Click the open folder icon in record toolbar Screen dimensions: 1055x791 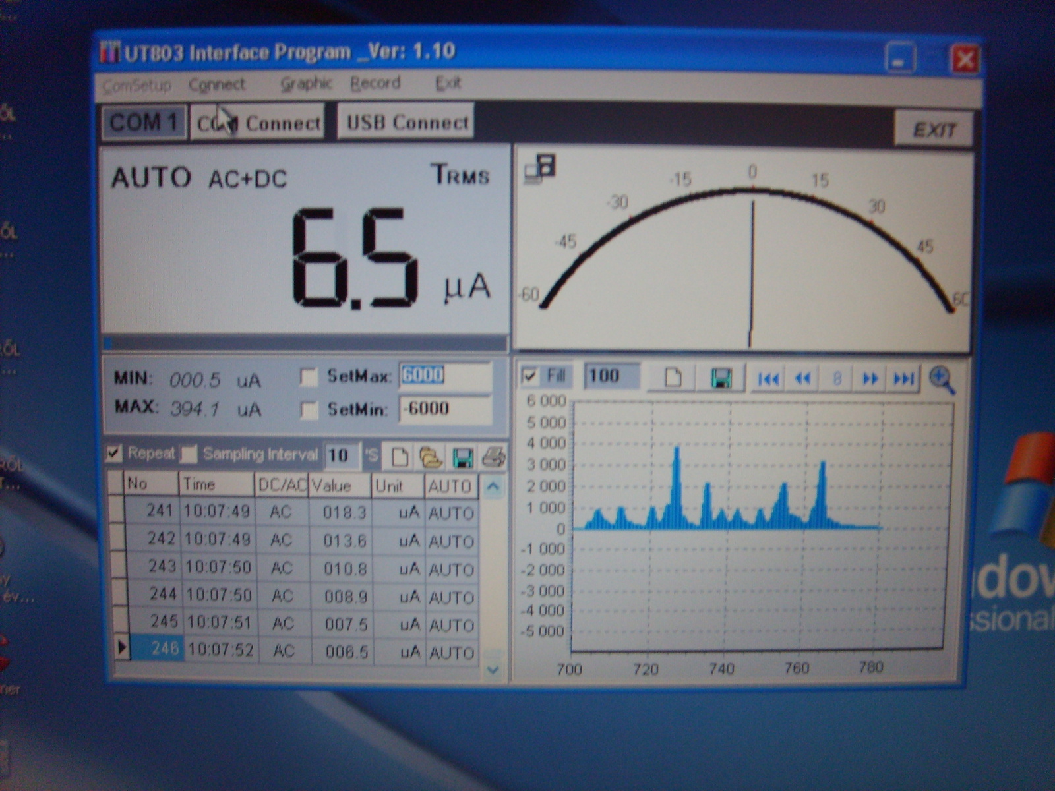pyautogui.click(x=431, y=457)
